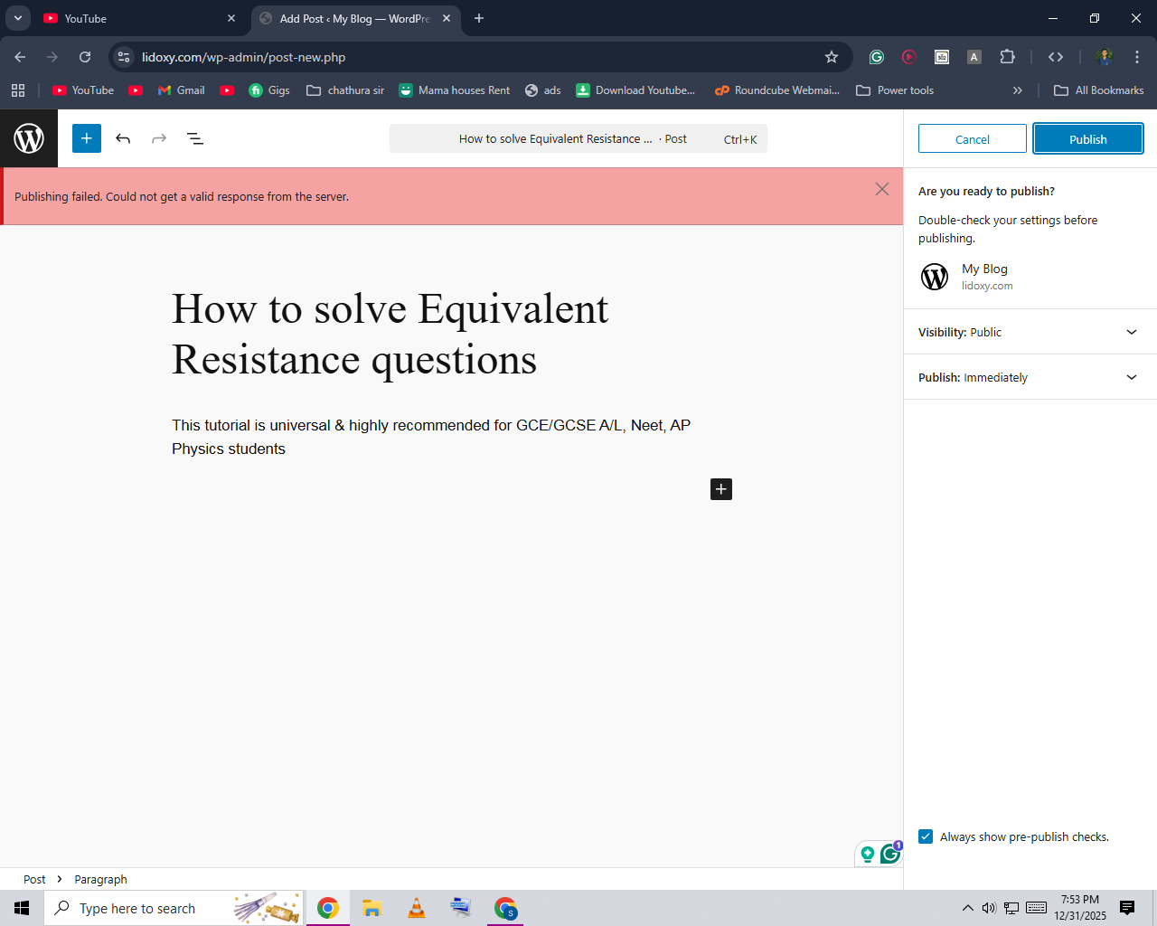The height and width of the screenshot is (926, 1157).
Task: Open the Windows Start menu
Action: pyautogui.click(x=22, y=908)
